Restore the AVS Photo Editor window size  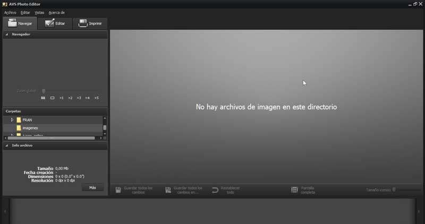coord(415,4)
